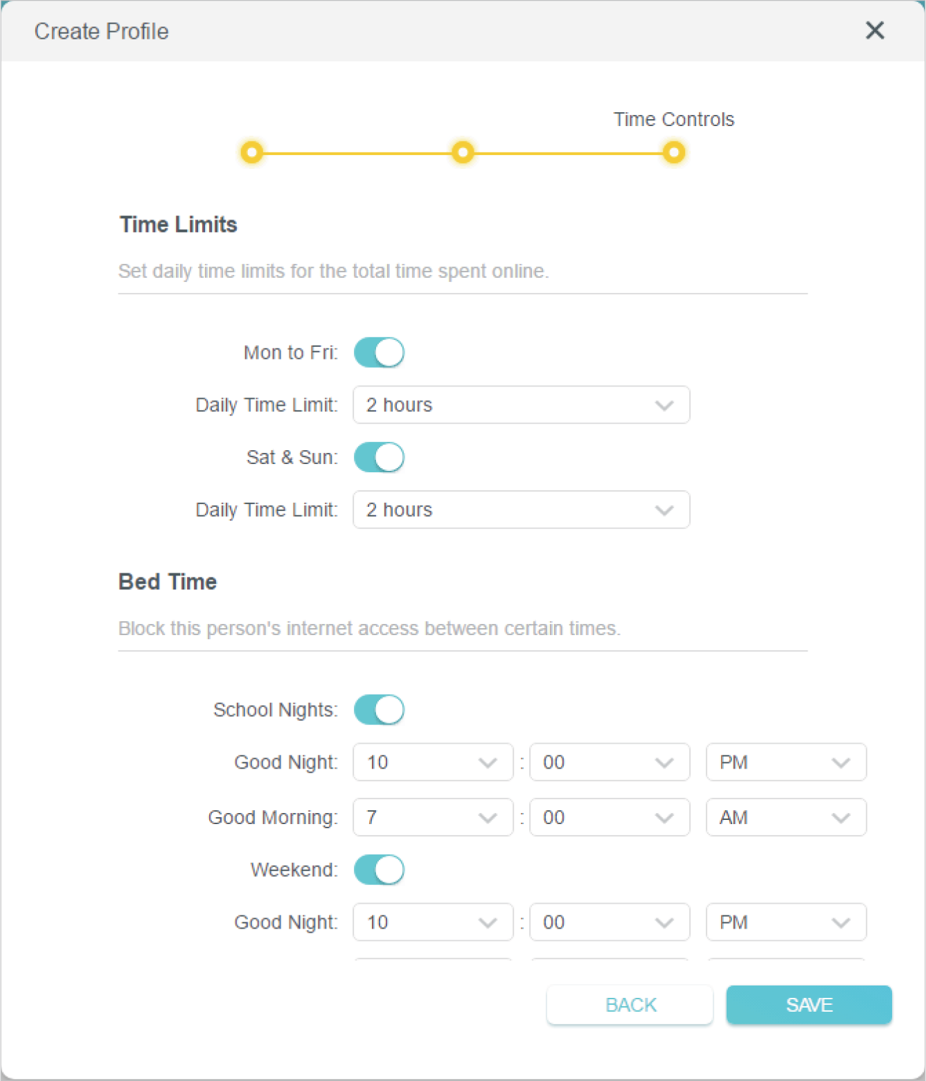Change Weekend Good Night PM selector
This screenshot has height=1081, width=926.
tap(786, 922)
